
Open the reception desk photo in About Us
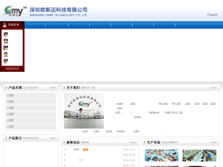pos(84,111)
